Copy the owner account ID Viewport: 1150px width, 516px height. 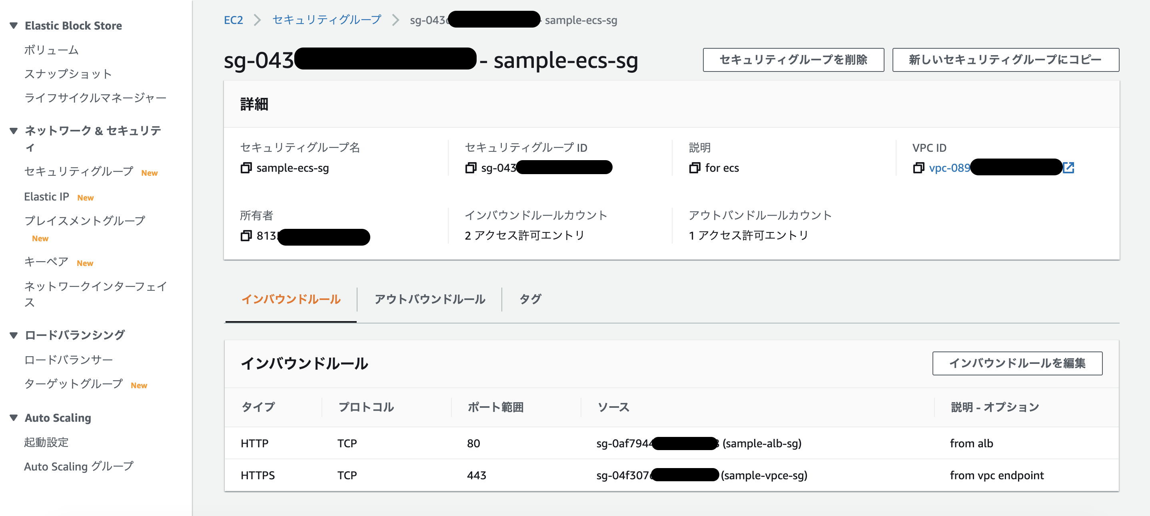tap(246, 236)
